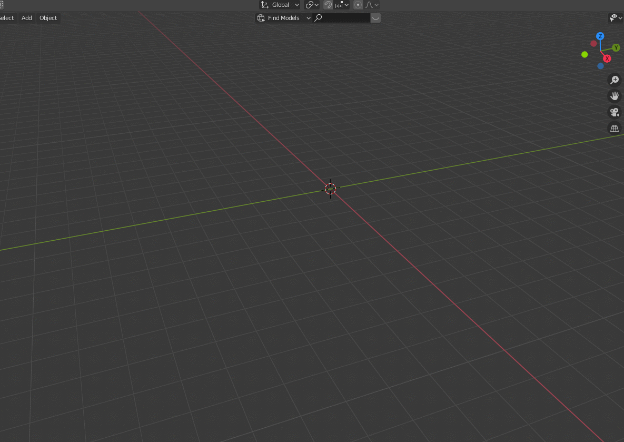This screenshot has width=624, height=442.
Task: Click the curved arrow button beside search
Action: click(x=375, y=18)
